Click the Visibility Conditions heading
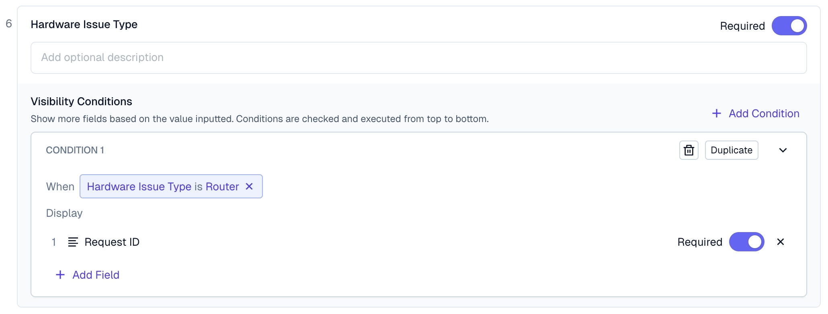828x314 pixels. 81,102
